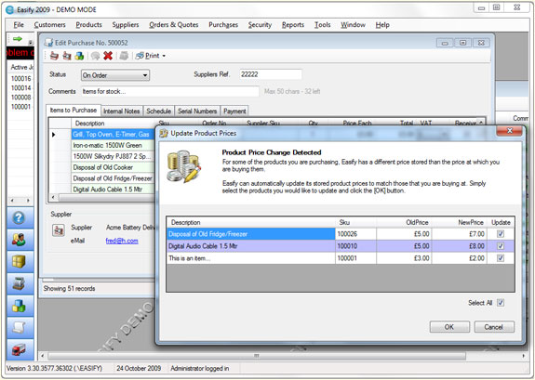Select active job 100001 in left list
This screenshot has height=380, width=535.
point(20,107)
